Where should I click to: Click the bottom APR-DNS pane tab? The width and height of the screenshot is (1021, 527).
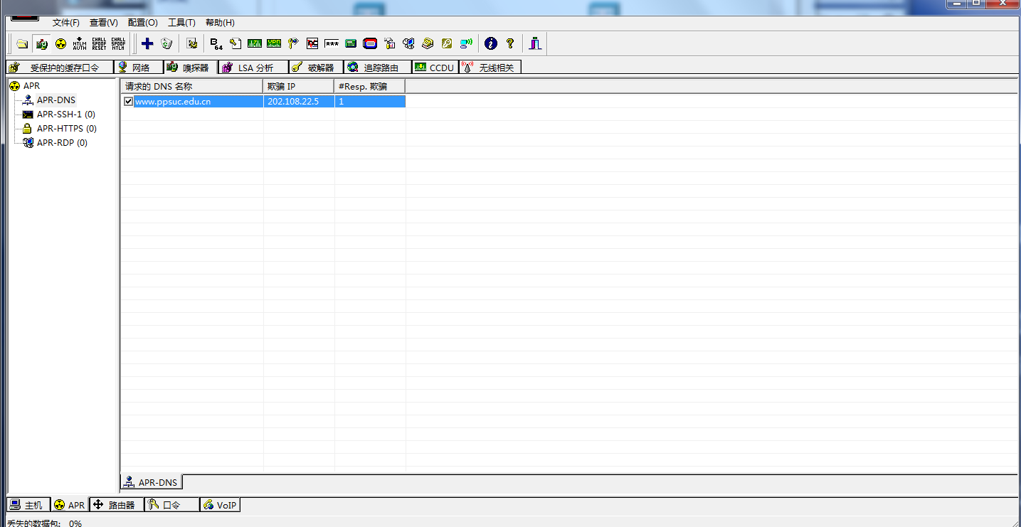click(151, 482)
